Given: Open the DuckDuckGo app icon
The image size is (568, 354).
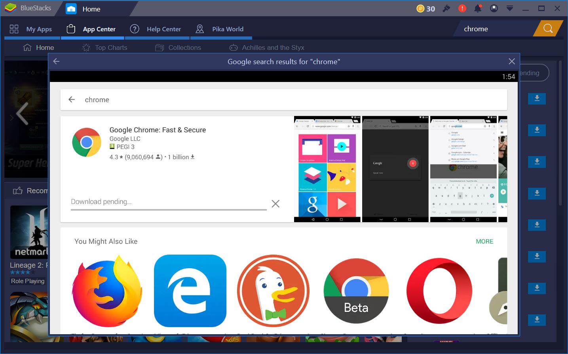Looking at the screenshot, I should click(273, 291).
